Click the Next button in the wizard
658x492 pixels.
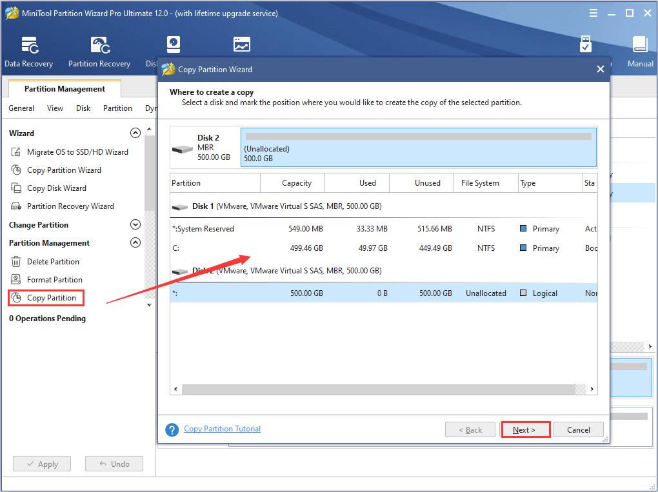click(525, 429)
